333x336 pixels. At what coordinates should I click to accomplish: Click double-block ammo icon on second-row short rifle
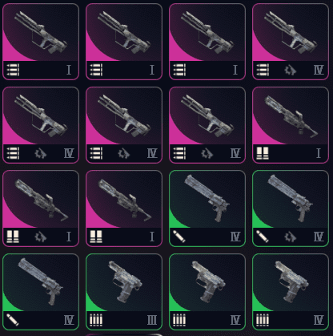point(263,153)
